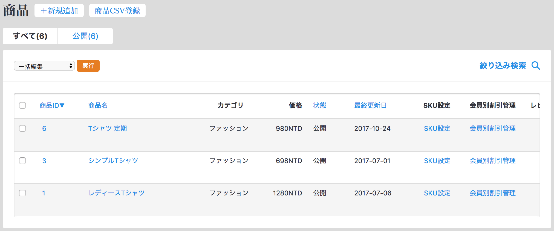Open the 一括編集 bulk edit dropdown
This screenshot has width=554, height=231.
[x=44, y=66]
